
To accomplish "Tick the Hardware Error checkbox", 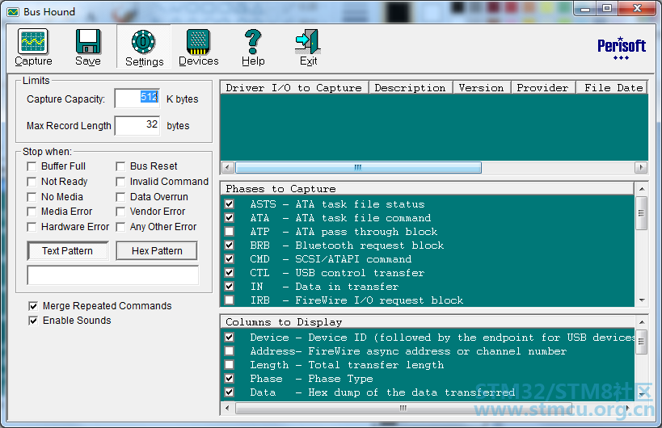I will 32,227.
